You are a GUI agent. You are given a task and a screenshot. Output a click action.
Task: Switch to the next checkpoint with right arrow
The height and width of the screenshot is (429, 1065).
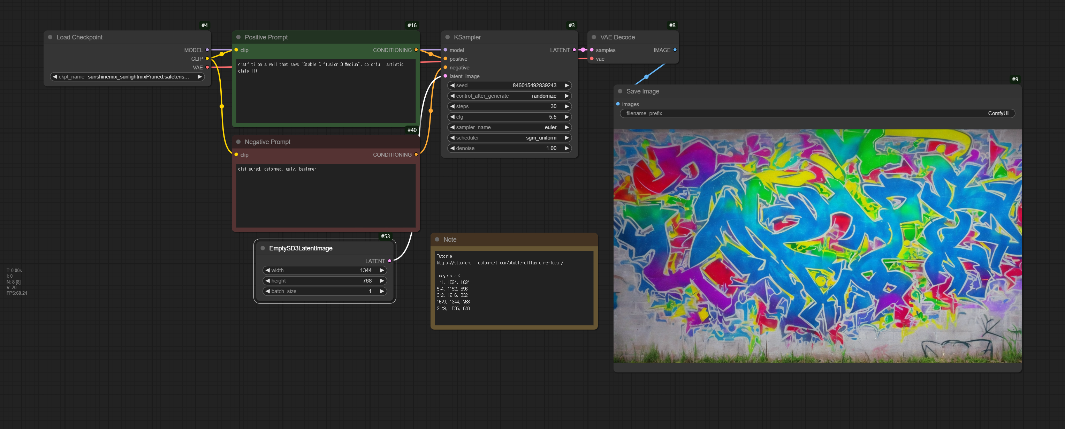[x=199, y=76]
